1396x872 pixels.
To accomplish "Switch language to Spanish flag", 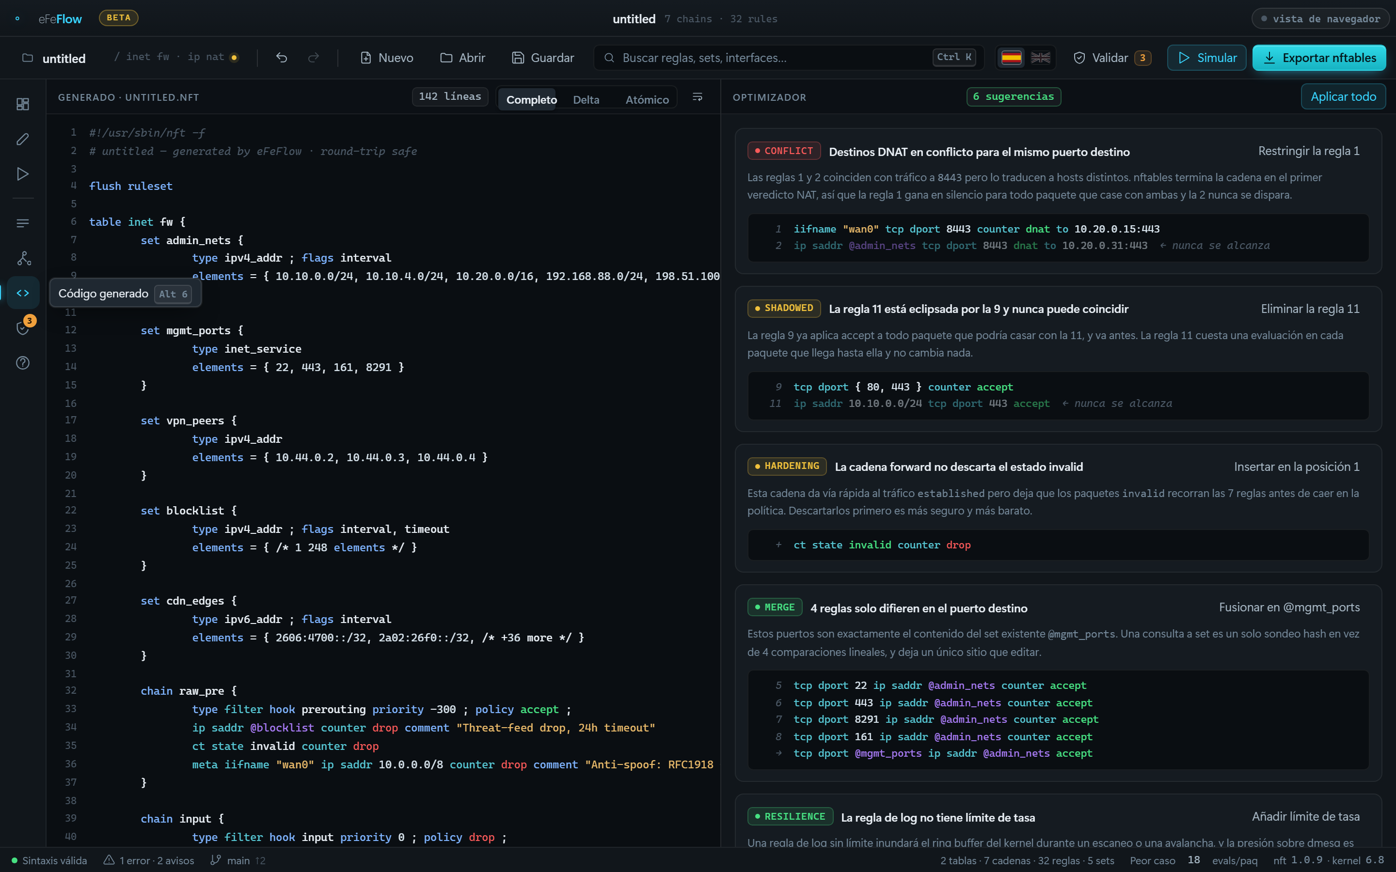I will 1011,58.
